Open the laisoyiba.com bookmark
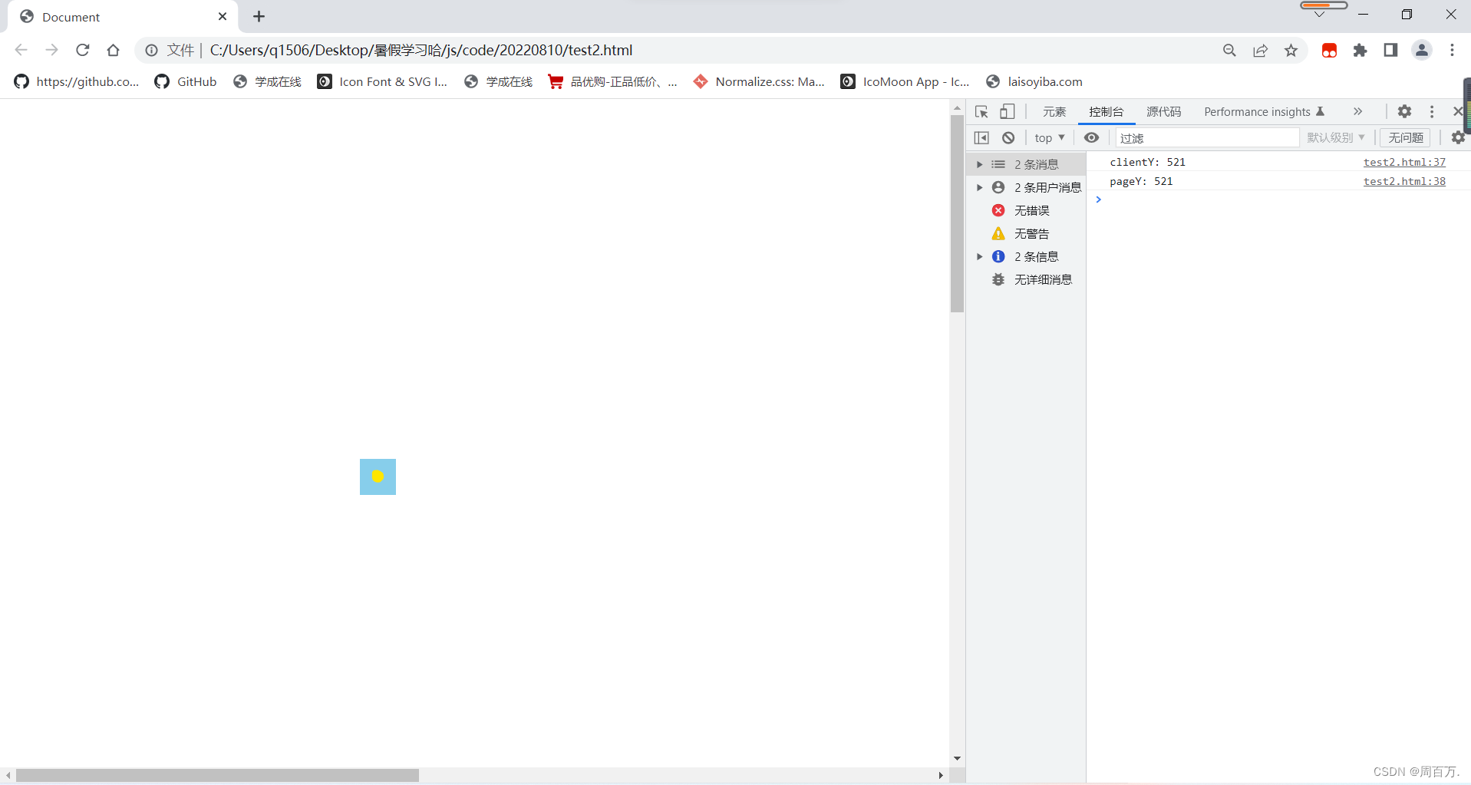 pos(1034,81)
